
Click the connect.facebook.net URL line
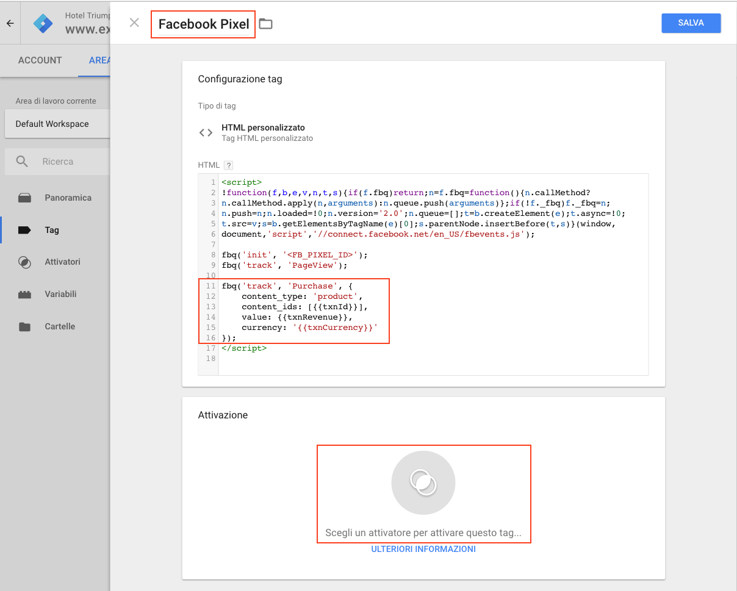pyautogui.click(x=378, y=234)
